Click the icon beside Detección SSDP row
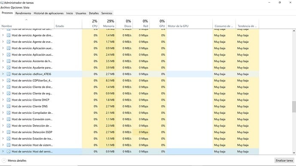Image resolution: width=296 pixels, height=166 pixels. 9,132
